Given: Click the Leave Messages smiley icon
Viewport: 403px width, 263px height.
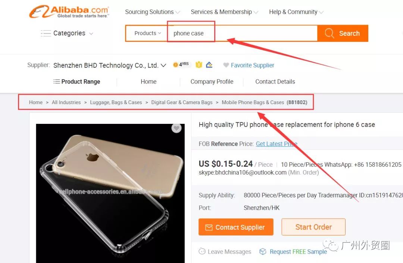Looking at the screenshot, I should coord(202,251).
